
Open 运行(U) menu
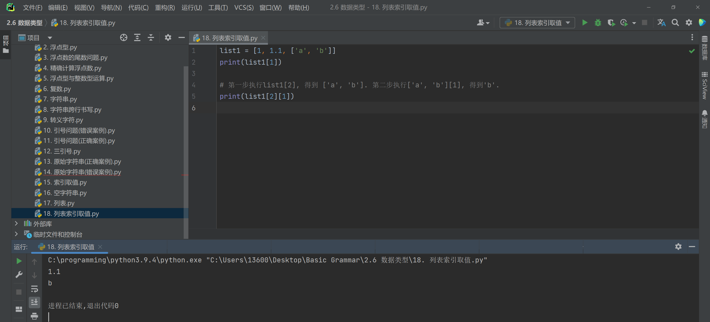click(x=192, y=7)
